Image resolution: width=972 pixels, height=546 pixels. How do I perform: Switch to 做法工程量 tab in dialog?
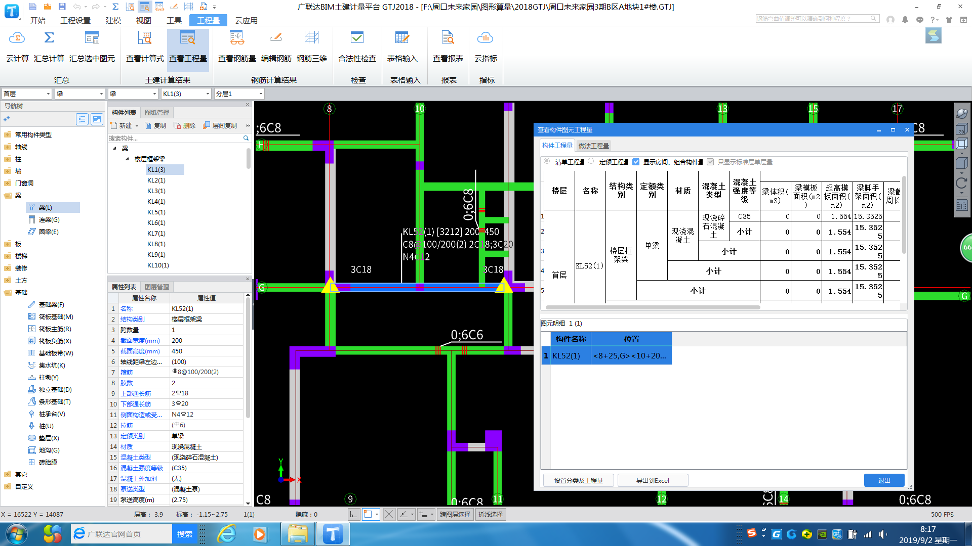click(x=593, y=146)
